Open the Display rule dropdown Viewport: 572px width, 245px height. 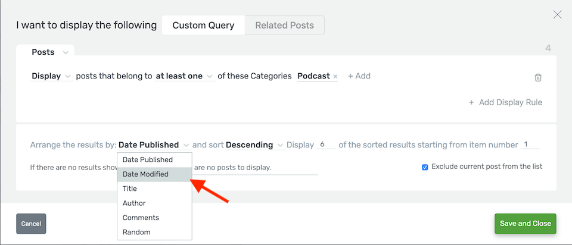point(51,76)
